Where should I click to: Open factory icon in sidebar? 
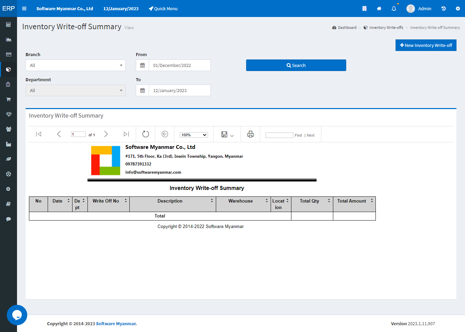[9, 144]
